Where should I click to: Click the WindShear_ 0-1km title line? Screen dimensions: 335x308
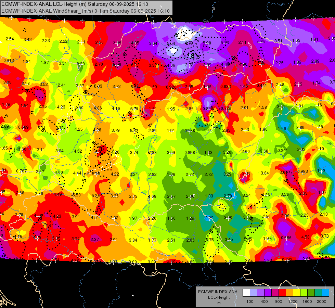point(86,11)
